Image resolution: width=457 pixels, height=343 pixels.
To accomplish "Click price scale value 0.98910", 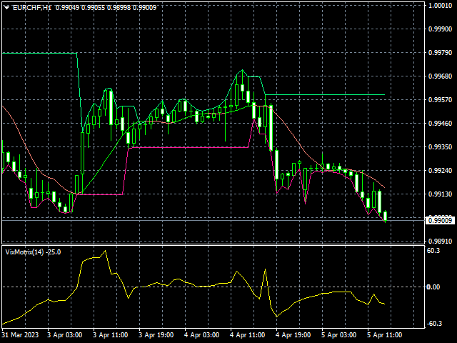I will click(440, 242).
